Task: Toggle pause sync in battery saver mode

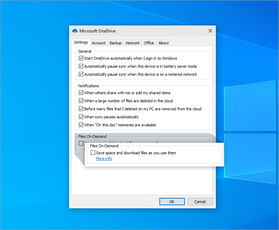Action: coord(81,66)
